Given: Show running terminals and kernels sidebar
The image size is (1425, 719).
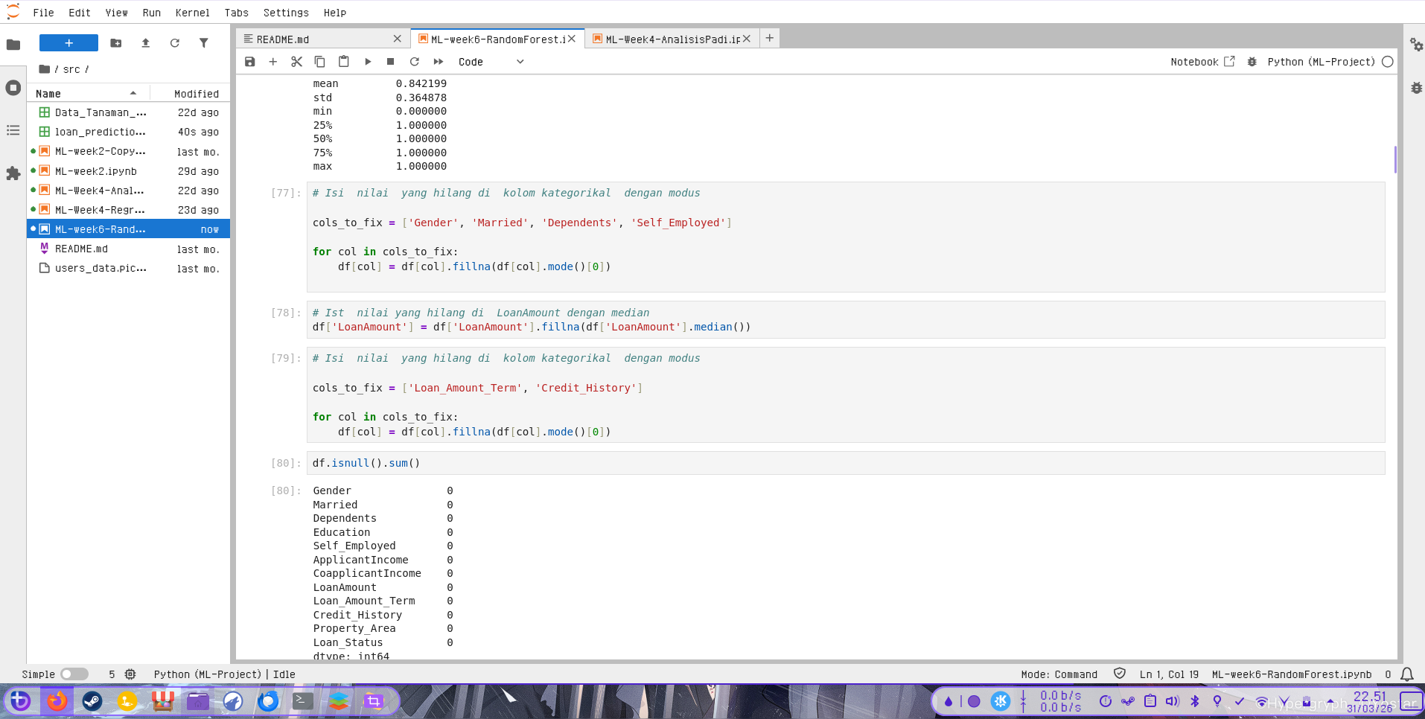Looking at the screenshot, I should (13, 87).
